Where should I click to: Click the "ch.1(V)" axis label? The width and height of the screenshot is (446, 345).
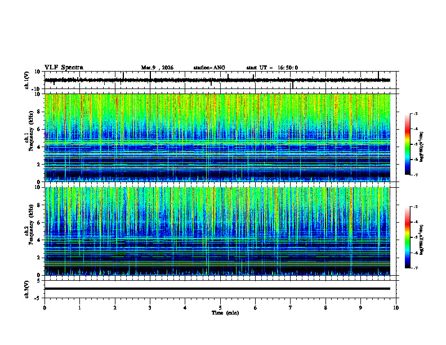click(27, 80)
